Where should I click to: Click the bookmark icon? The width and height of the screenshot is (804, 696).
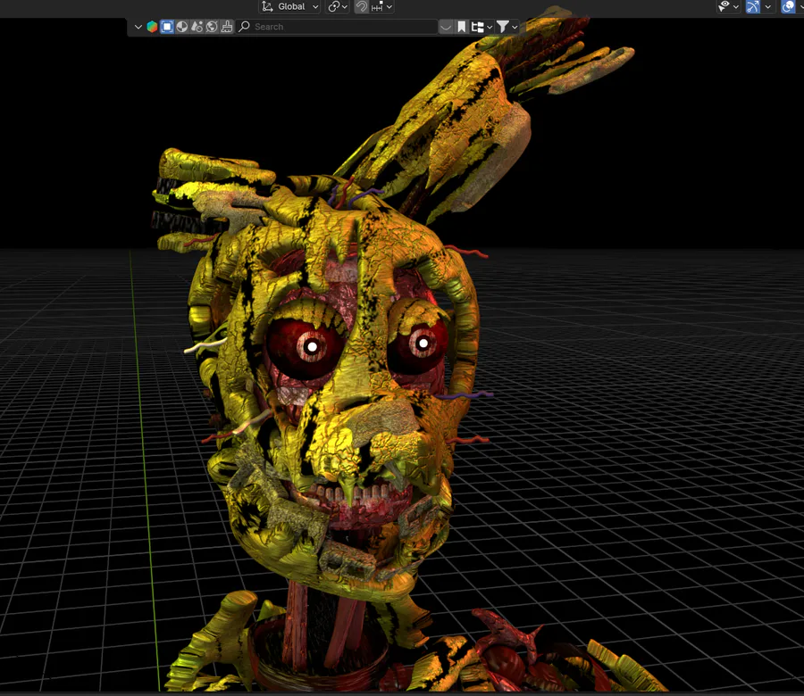[462, 27]
